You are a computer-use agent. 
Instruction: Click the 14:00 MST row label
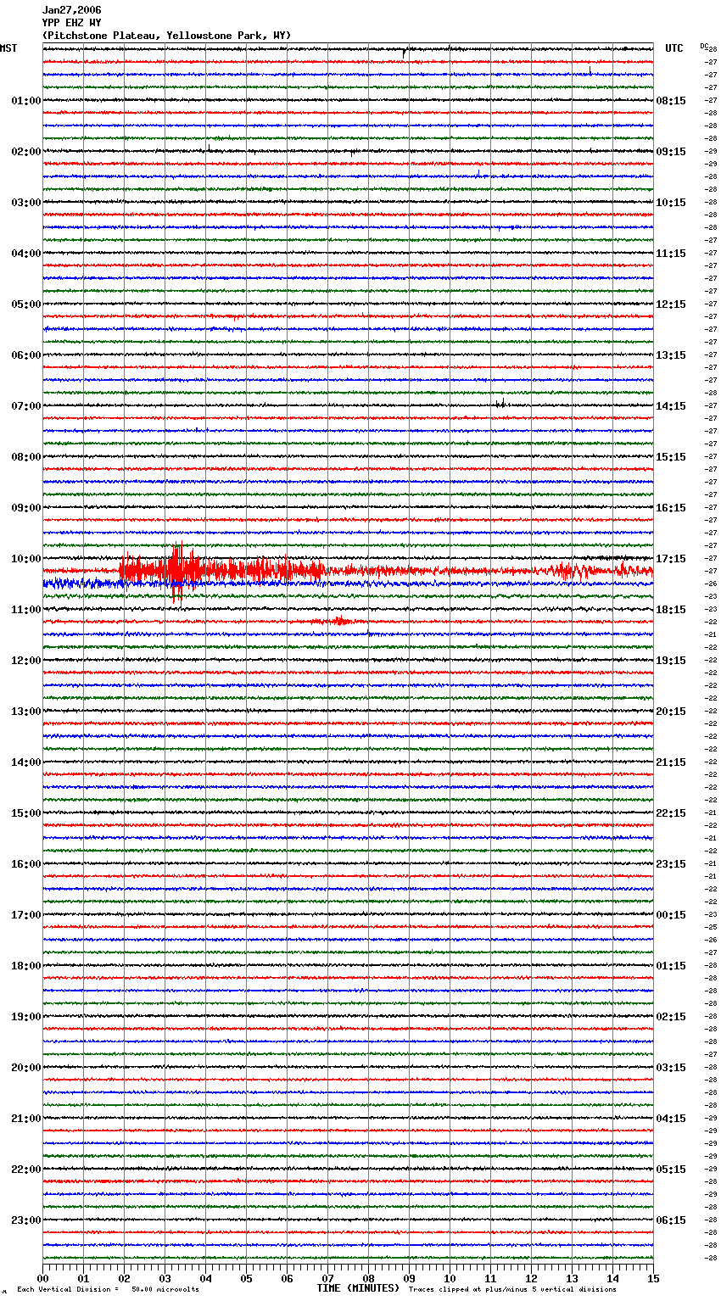point(25,762)
